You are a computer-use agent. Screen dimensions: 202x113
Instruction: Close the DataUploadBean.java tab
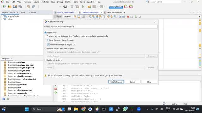coord(101,13)
